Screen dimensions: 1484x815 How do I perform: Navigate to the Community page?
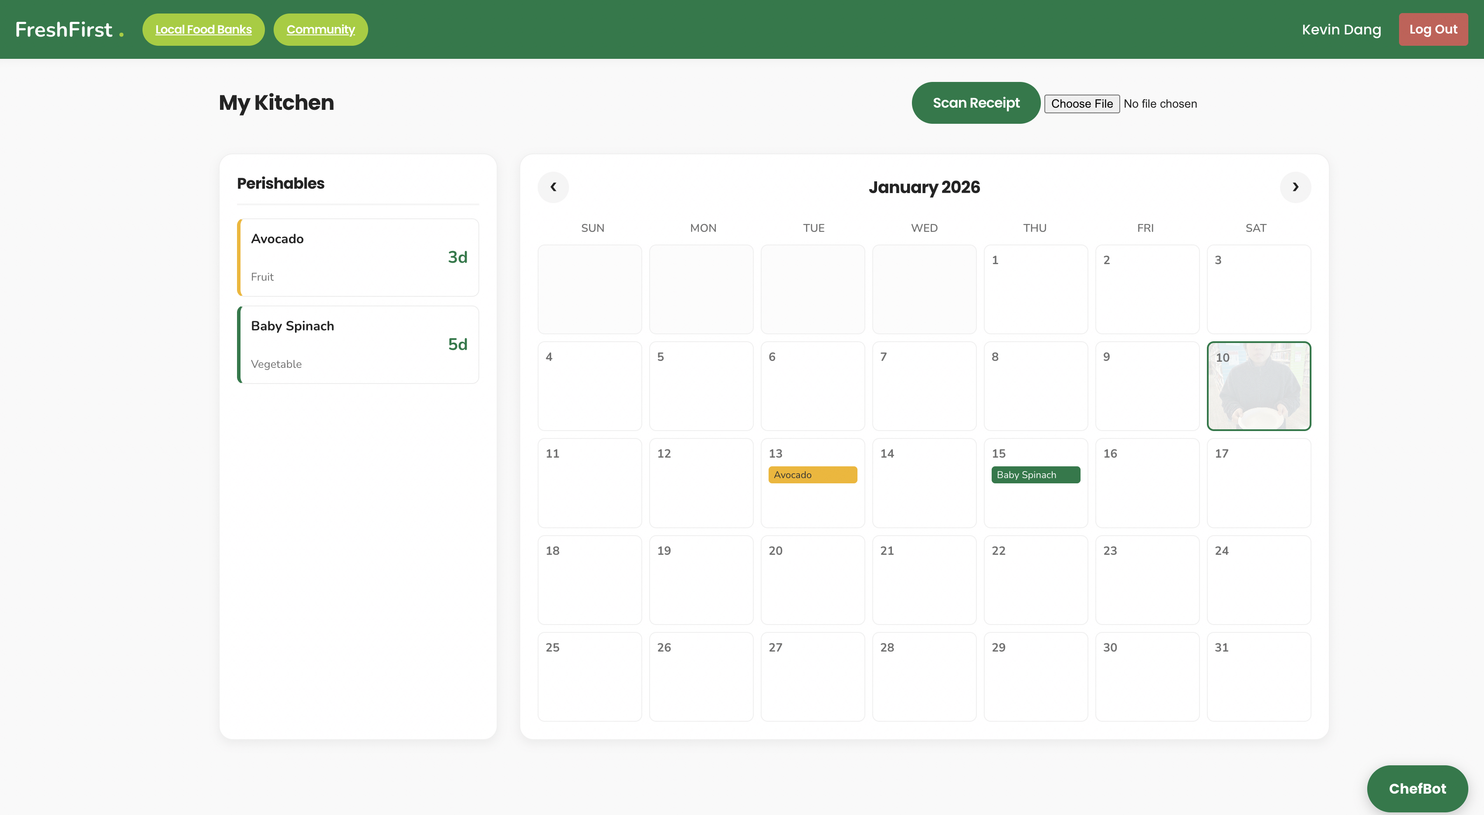(x=320, y=29)
